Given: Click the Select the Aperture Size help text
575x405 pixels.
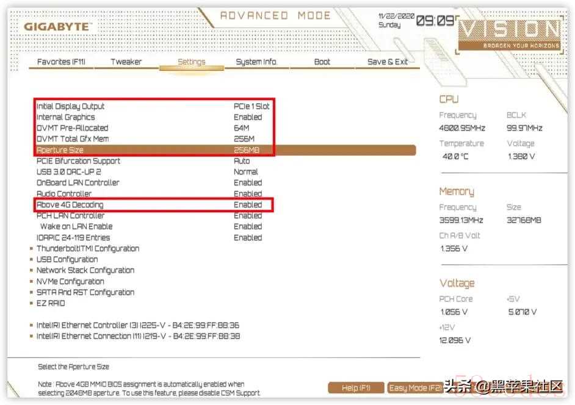Looking at the screenshot, I should tap(73, 367).
